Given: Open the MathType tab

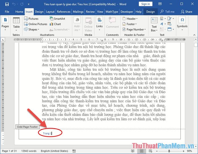Looking at the screenshot, I should (112, 12).
